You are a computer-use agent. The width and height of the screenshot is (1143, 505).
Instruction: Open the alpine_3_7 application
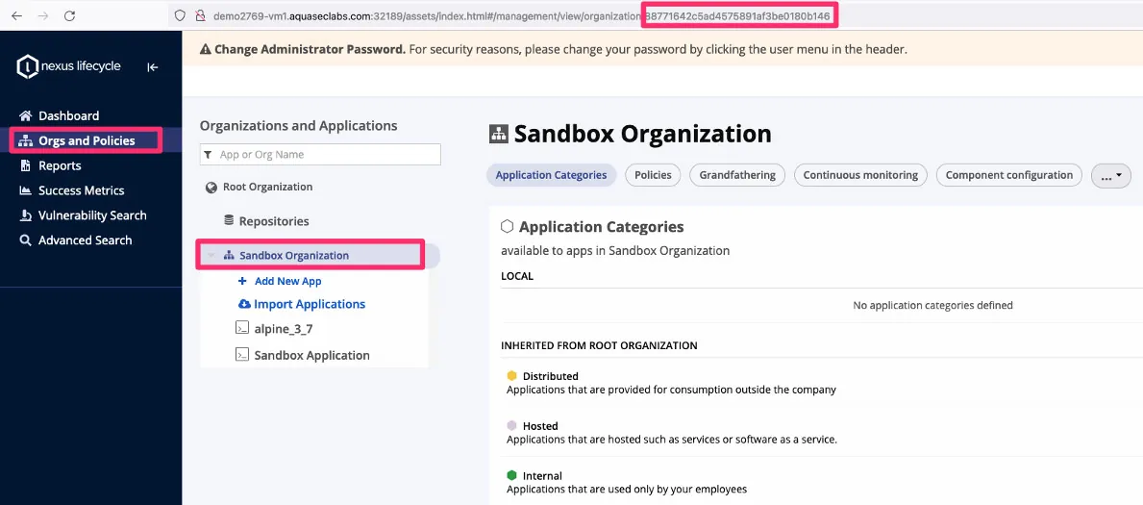click(x=284, y=329)
